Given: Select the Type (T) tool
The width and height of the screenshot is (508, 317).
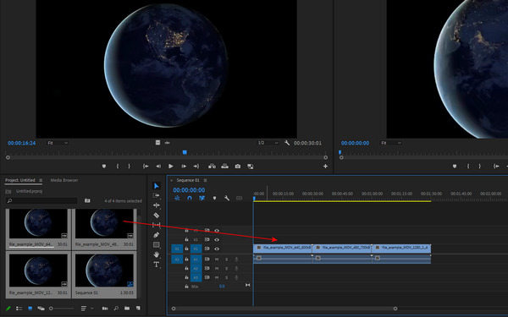Looking at the screenshot, I should click(x=157, y=265).
